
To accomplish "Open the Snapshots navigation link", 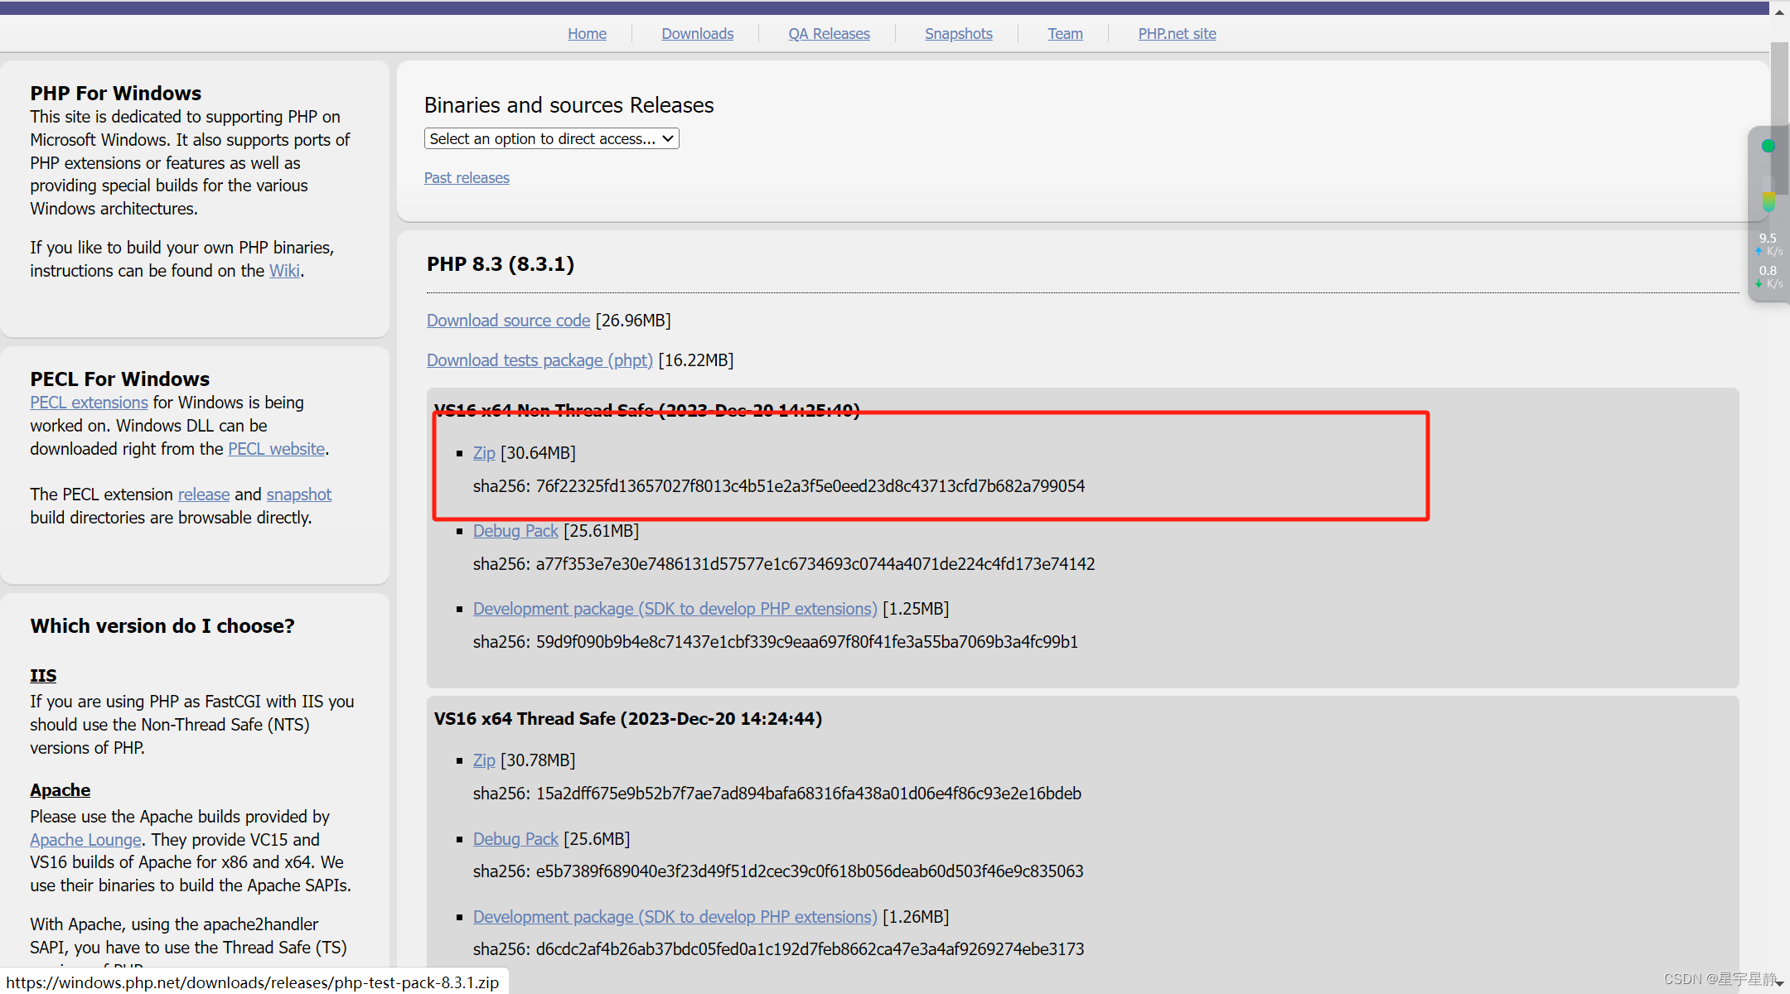I will (958, 34).
